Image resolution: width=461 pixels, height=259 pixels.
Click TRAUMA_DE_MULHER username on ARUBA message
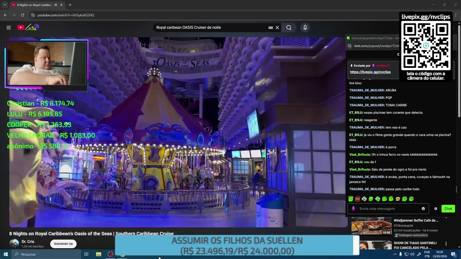[x=367, y=90]
